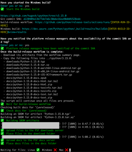Click the terminal cursor block after Mac
The width and height of the screenshot is (132, 152).
click(70, 150)
